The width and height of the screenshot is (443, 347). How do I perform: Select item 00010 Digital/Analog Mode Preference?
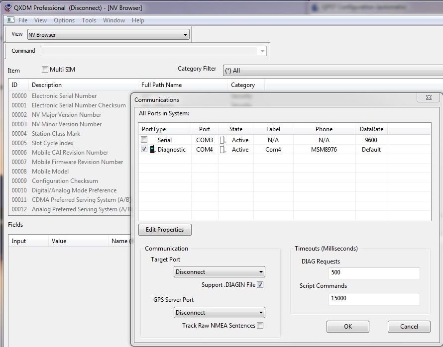[x=70, y=190]
